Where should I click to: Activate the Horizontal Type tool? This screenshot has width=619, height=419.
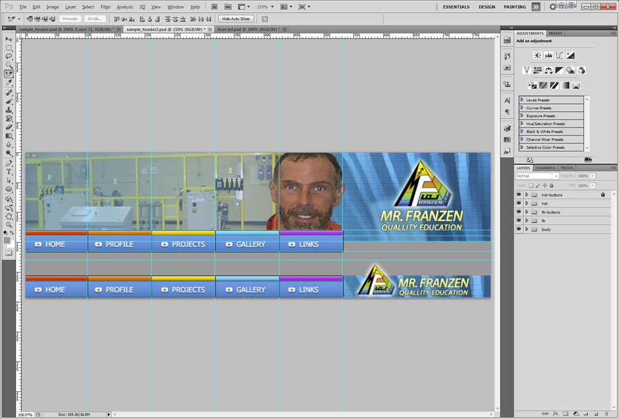[x=9, y=171]
